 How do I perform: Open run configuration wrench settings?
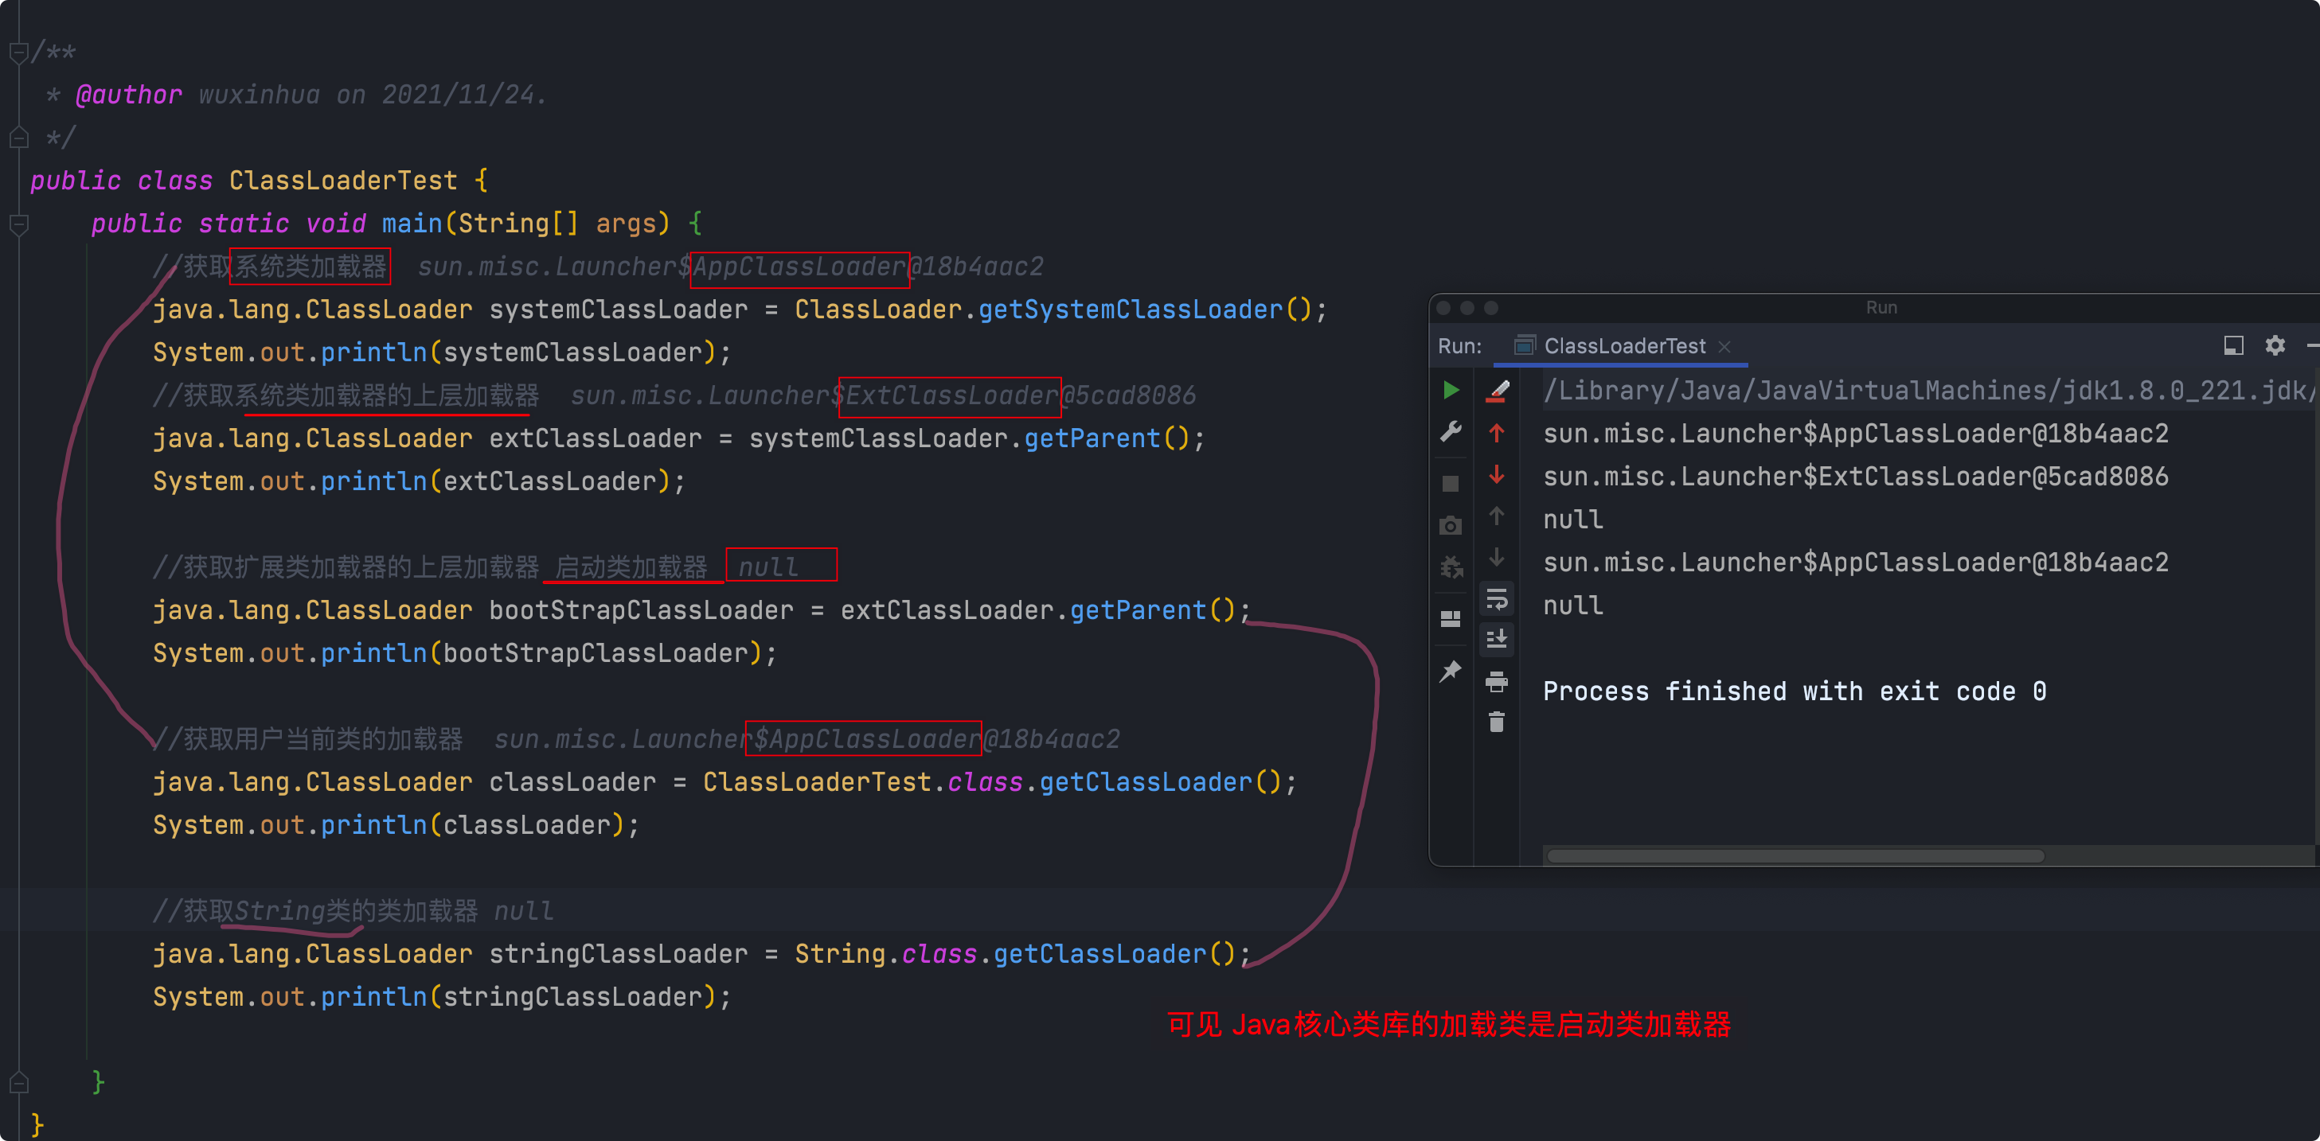pos(1450,432)
